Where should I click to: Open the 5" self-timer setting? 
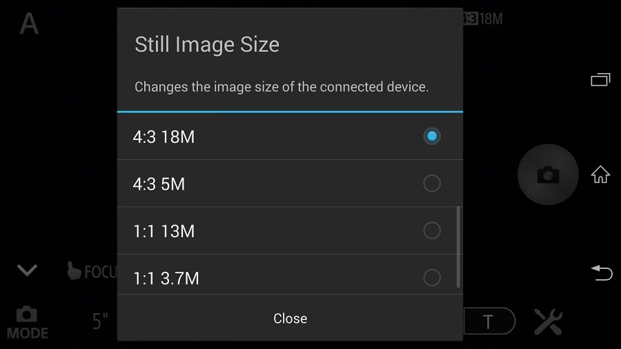100,321
